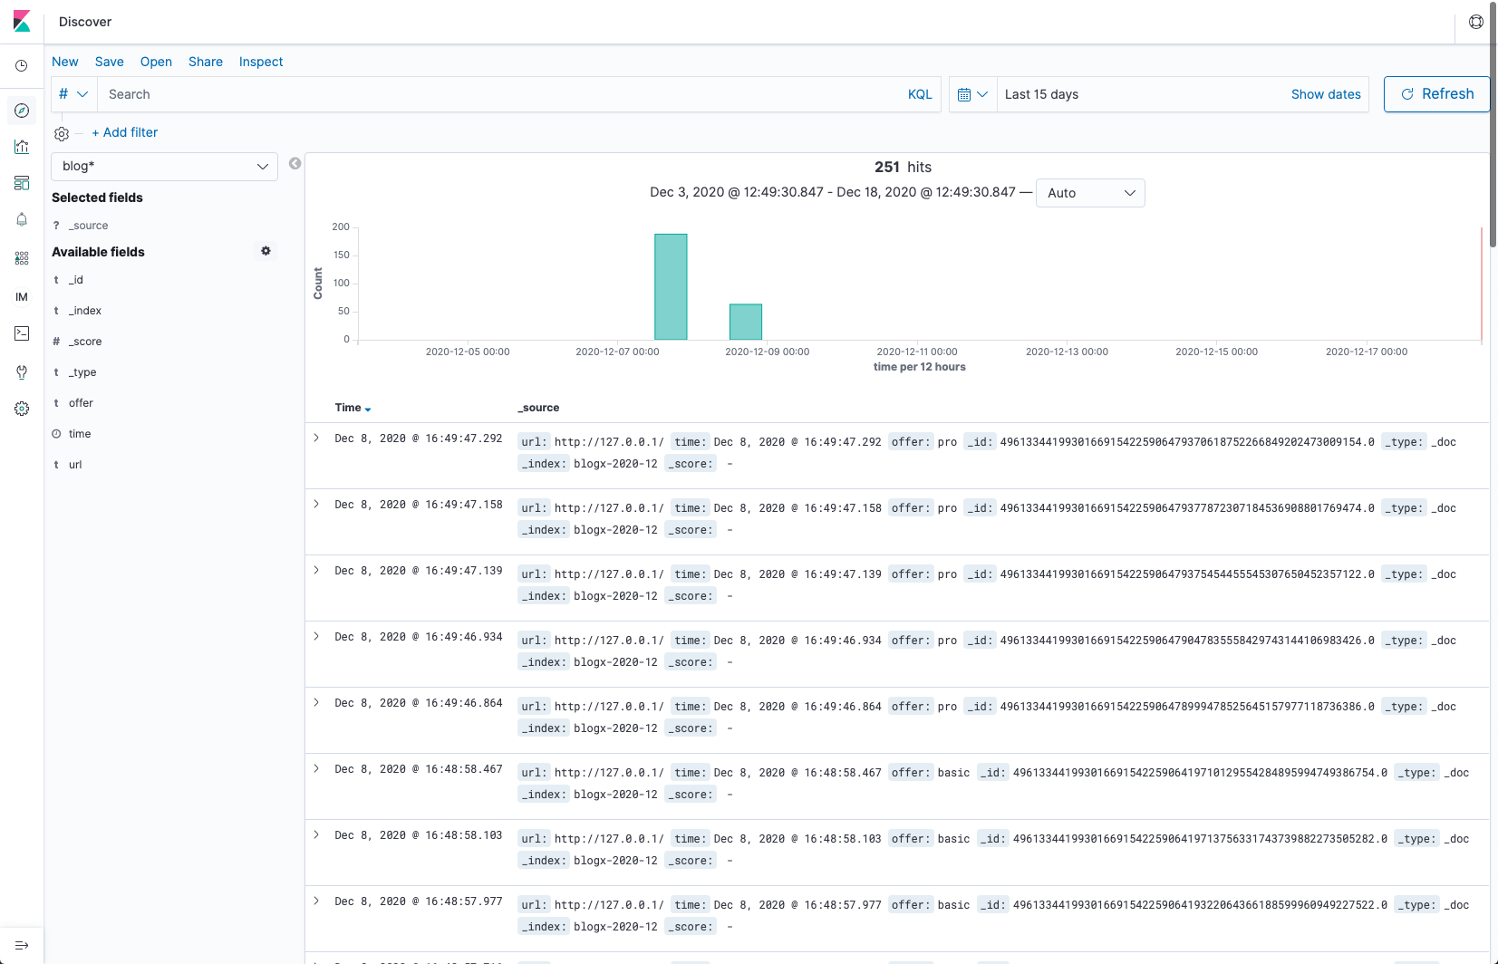Open the Recently viewed clock icon
Screen dimensions: 1498x964
pos(22,66)
